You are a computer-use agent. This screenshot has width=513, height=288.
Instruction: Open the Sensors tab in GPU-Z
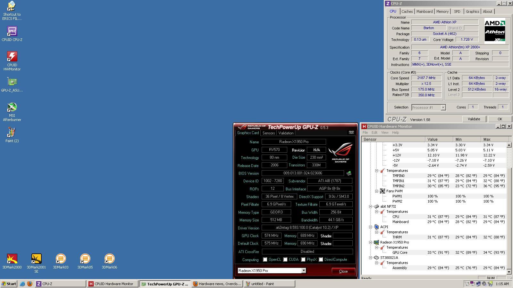(x=269, y=133)
